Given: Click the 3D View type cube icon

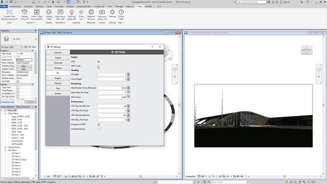Looking at the screenshot, I should click(x=6, y=39).
